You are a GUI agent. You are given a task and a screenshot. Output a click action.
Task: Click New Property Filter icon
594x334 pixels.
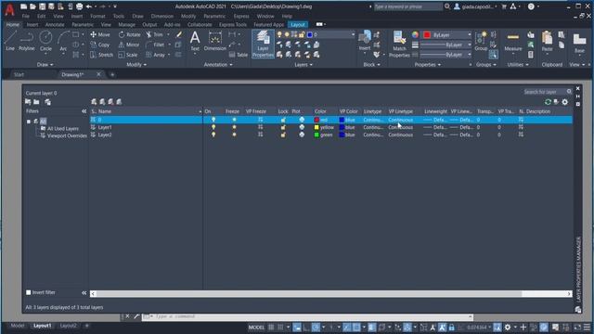tap(28, 102)
